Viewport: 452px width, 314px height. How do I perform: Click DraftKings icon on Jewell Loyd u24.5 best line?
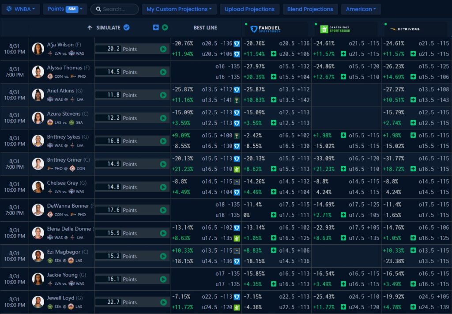(237, 307)
